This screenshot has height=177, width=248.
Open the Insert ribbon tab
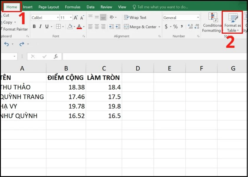(x=28, y=7)
